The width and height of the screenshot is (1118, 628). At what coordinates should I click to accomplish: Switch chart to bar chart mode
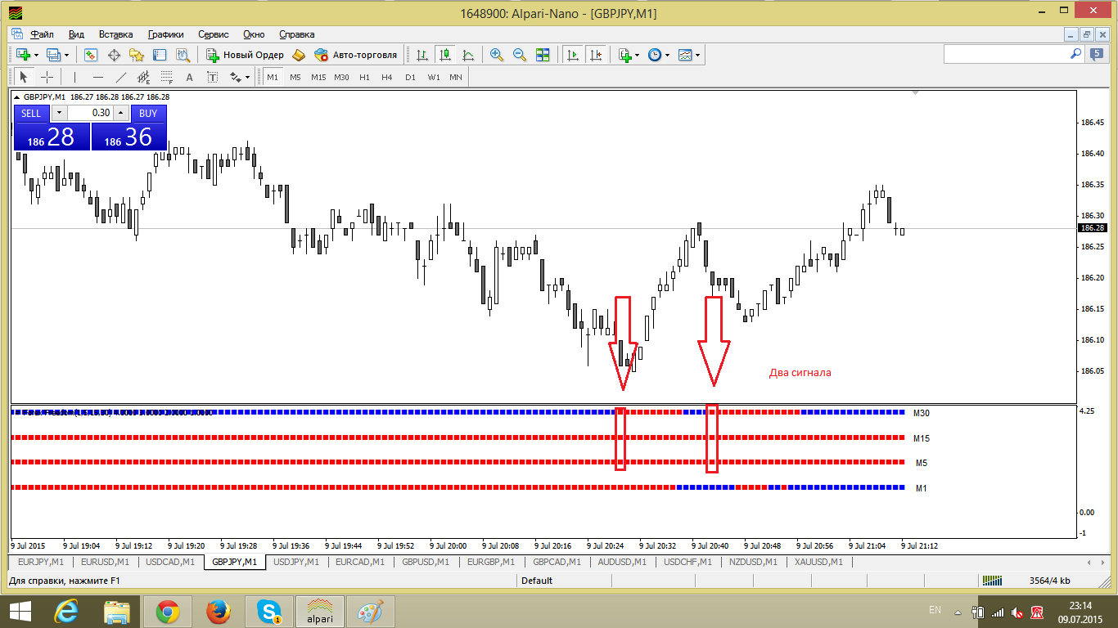click(x=422, y=55)
